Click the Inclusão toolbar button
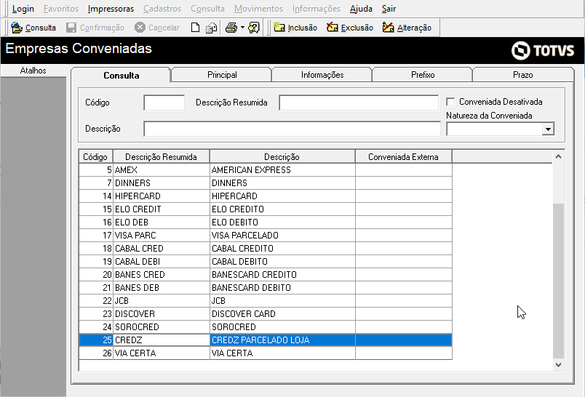Viewport: 585px width, 397px height. 295,28
